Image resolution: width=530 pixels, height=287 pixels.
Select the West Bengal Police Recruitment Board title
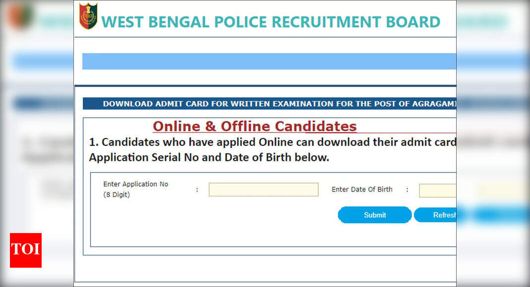tap(270, 22)
